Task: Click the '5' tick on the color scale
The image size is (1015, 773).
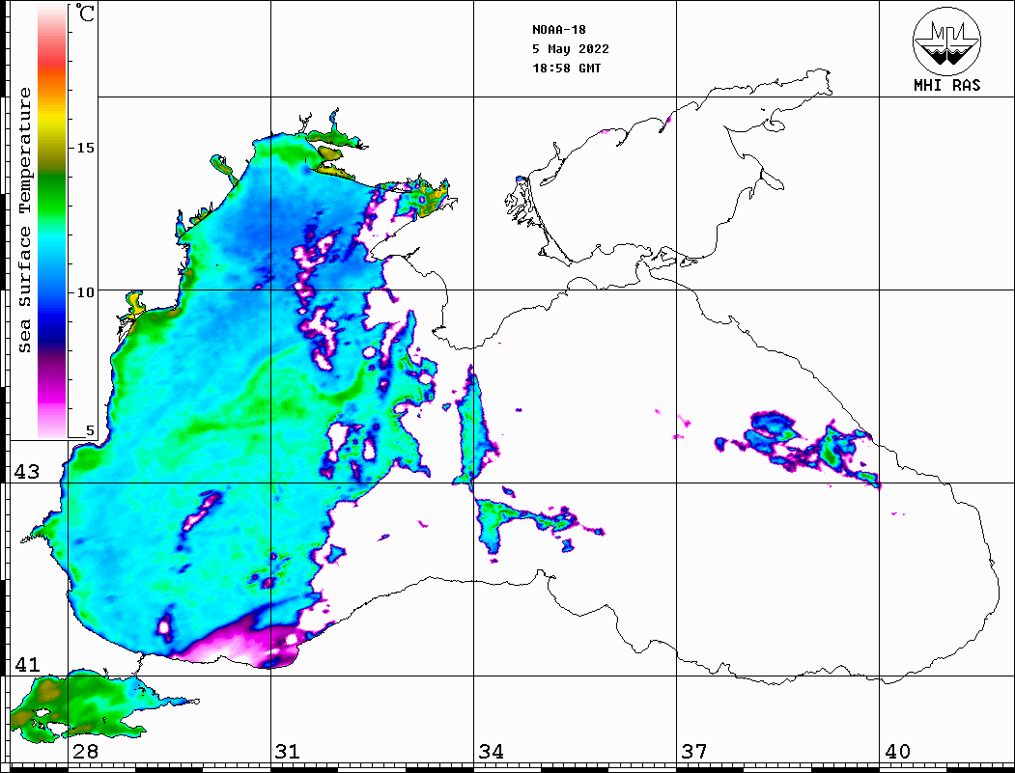Action: (x=90, y=430)
